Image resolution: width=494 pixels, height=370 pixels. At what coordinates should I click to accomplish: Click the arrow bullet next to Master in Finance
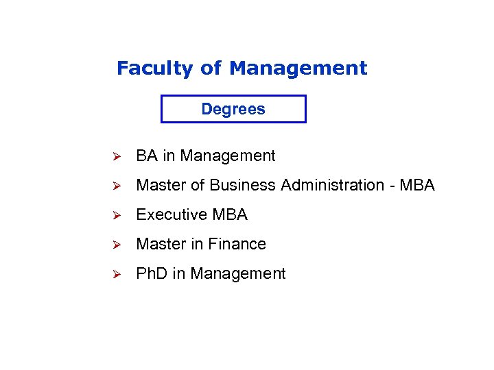[117, 245]
